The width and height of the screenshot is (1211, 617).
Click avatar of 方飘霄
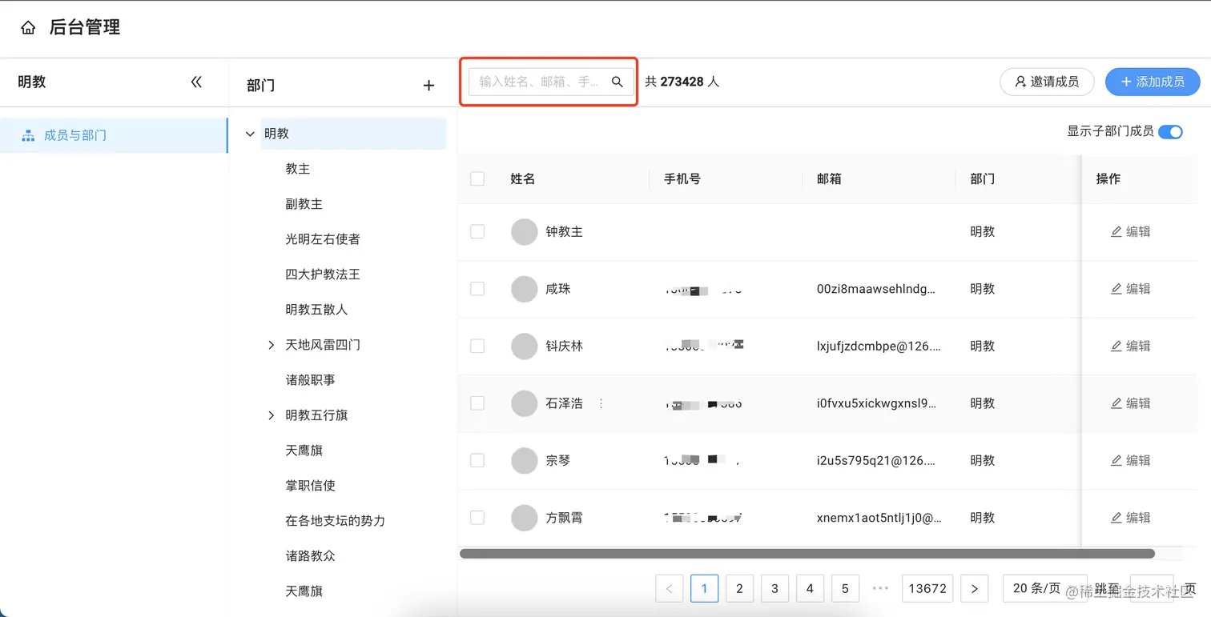(x=525, y=518)
